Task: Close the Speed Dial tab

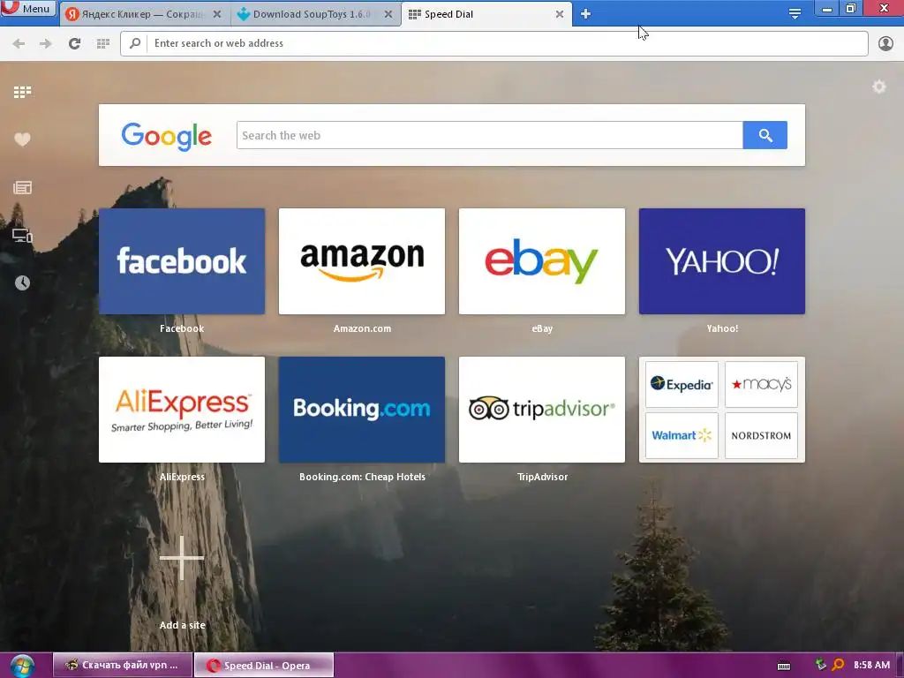Action: click(x=559, y=14)
